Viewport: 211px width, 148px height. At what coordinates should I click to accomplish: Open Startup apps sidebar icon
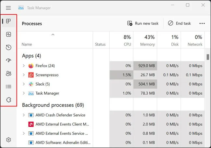coord(8,60)
